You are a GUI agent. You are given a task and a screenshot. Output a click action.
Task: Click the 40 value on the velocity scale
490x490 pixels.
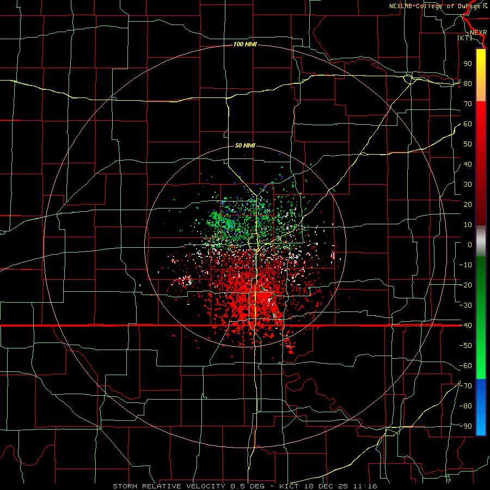click(468, 164)
